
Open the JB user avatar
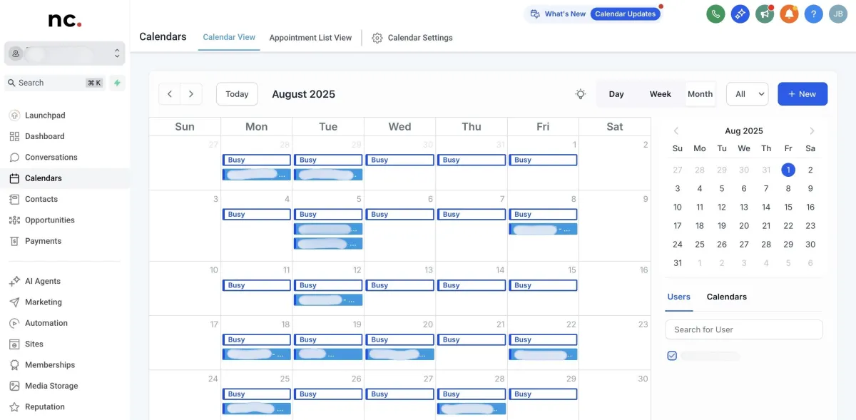click(x=837, y=14)
